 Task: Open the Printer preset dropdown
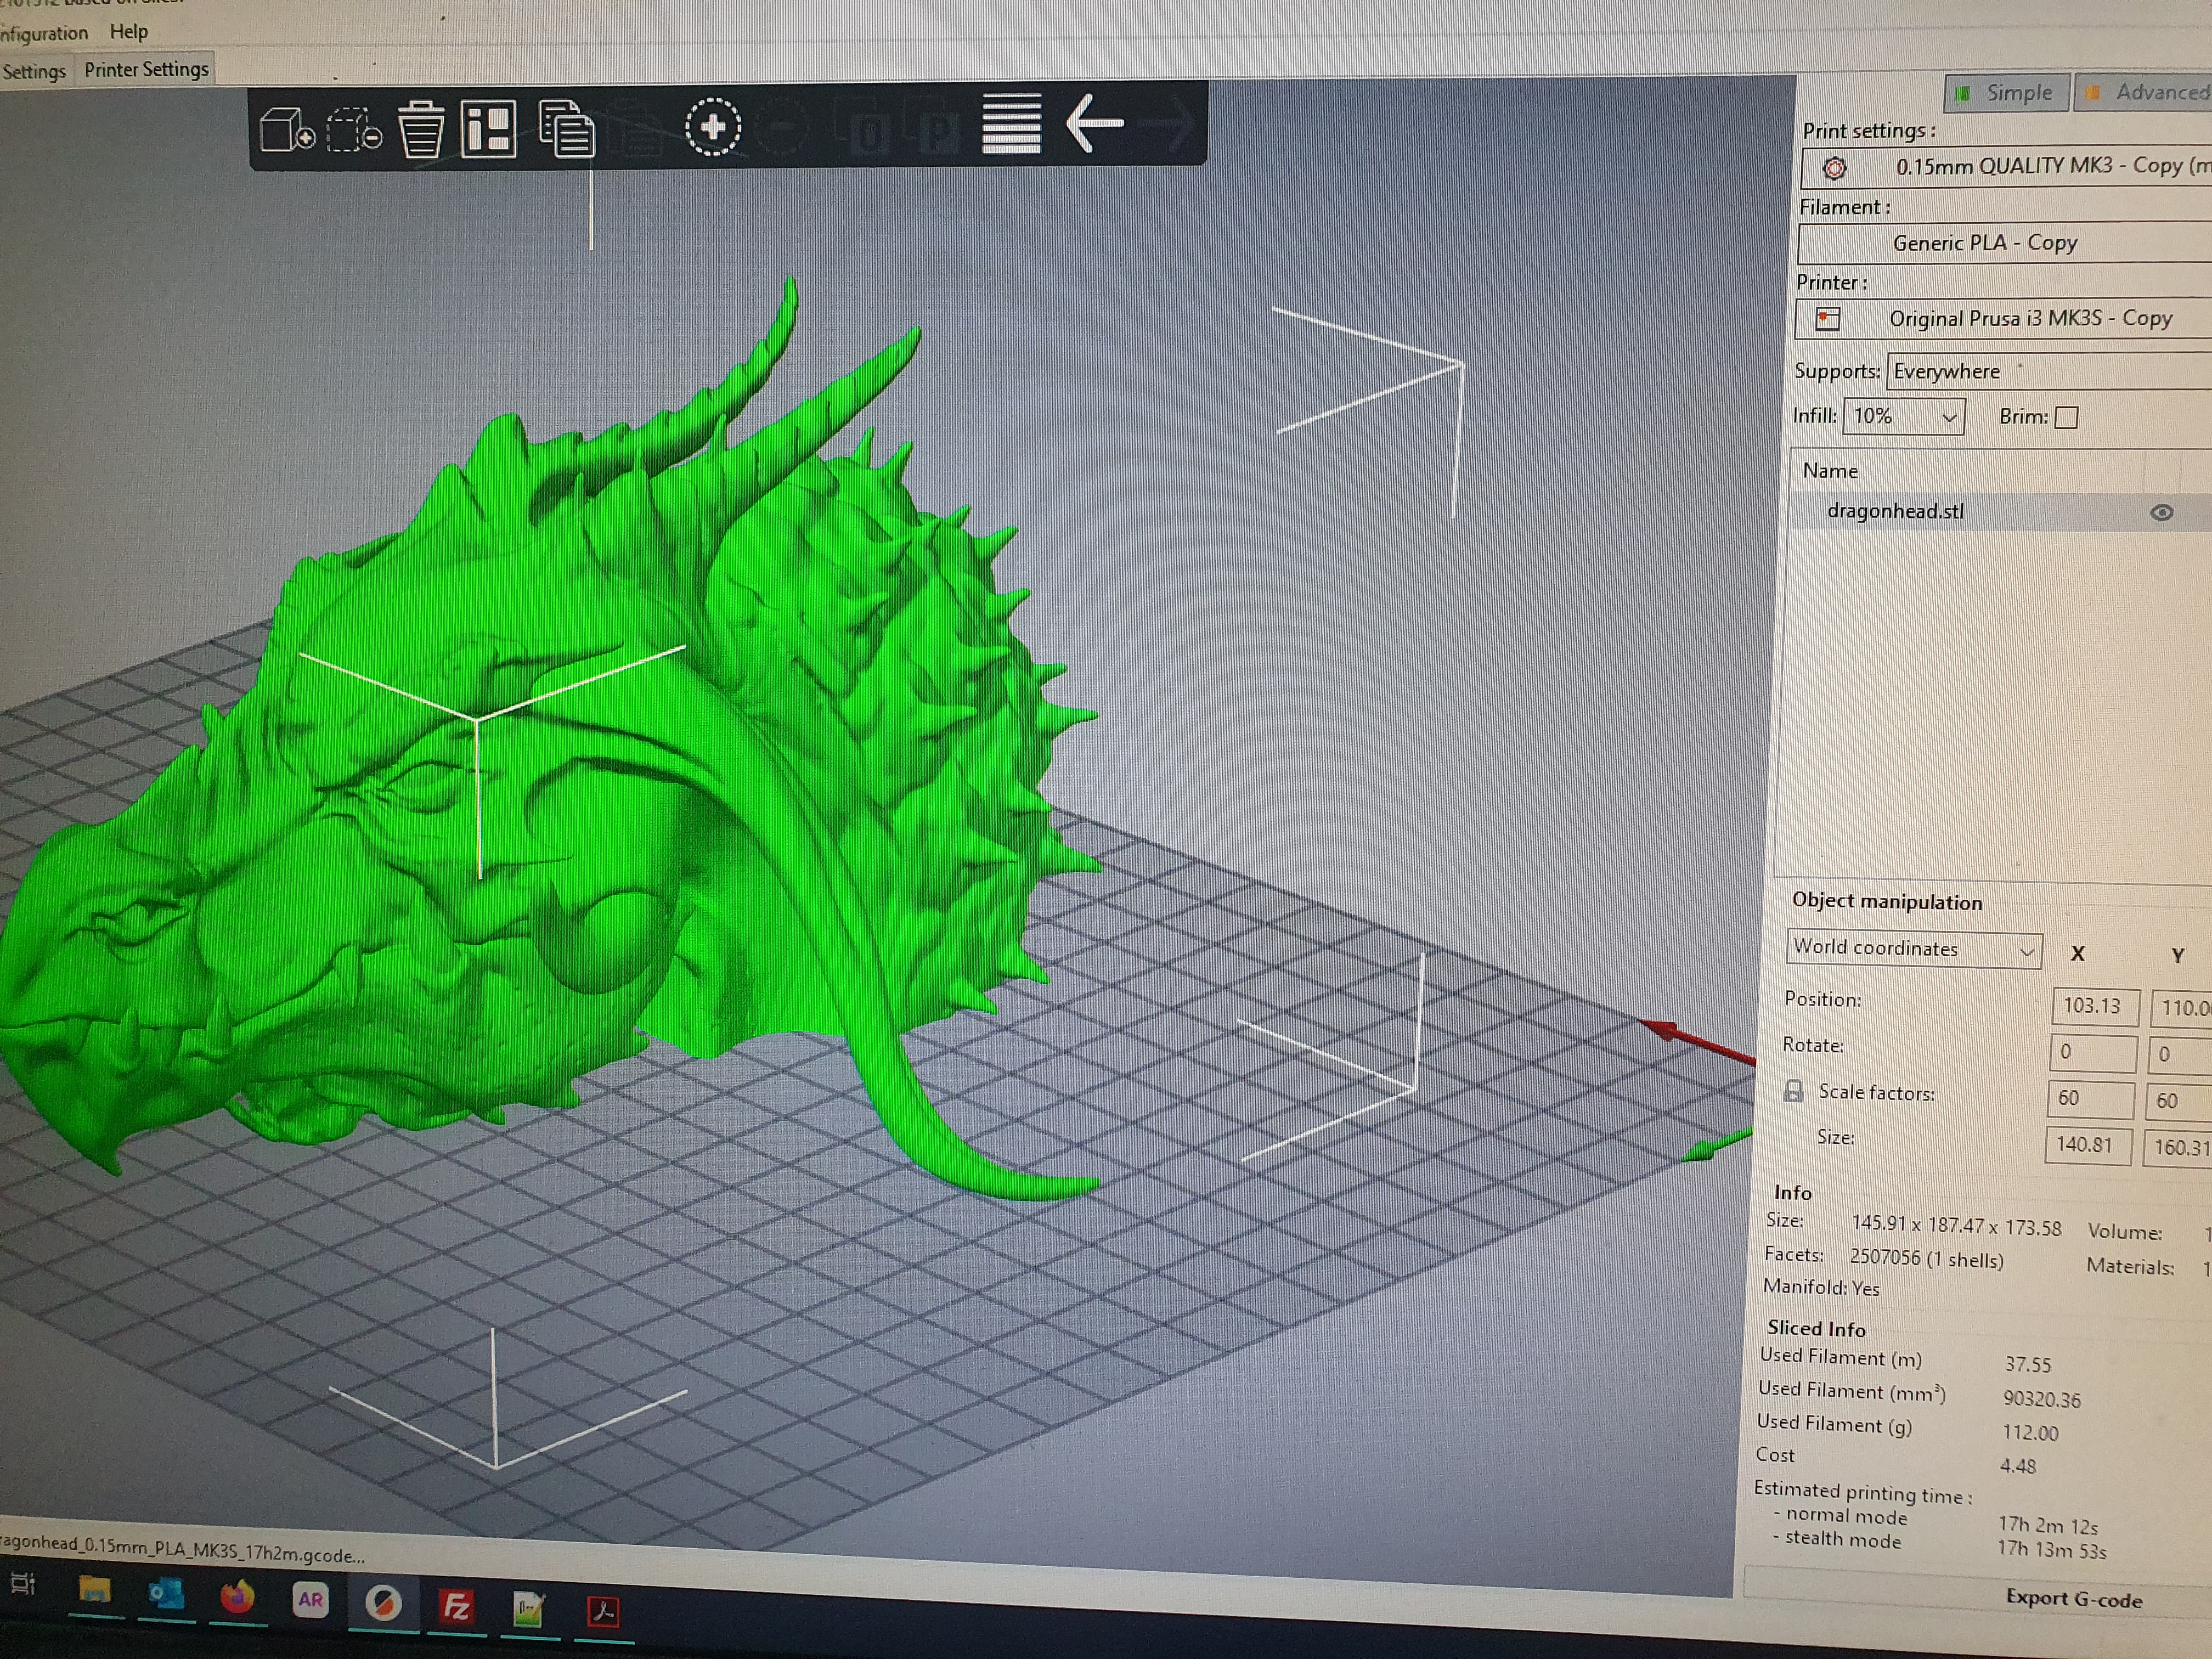pos(2003,319)
